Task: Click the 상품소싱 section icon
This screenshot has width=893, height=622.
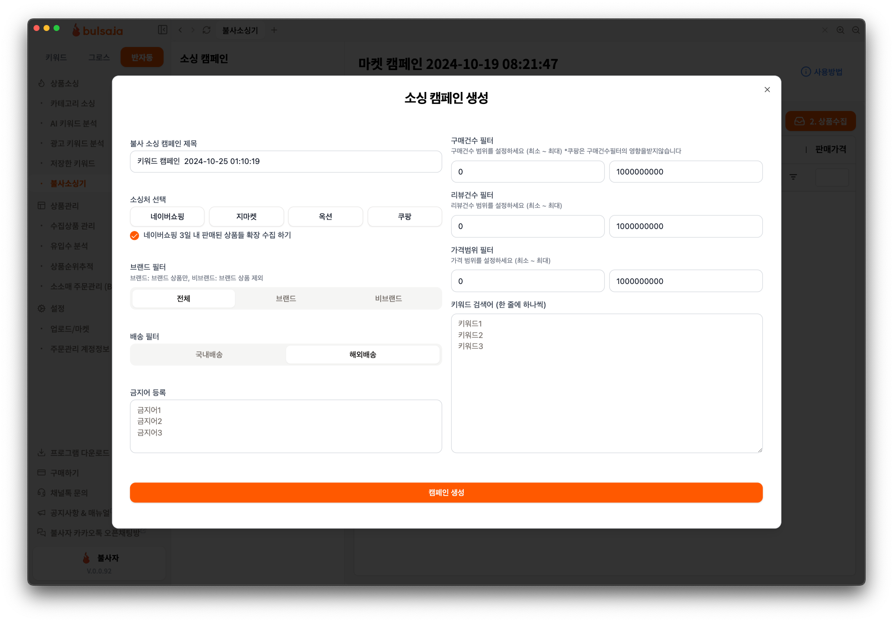Action: 42,83
